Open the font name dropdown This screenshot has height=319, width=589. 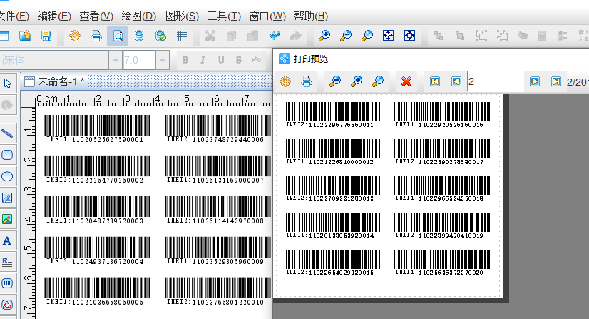coord(113,60)
